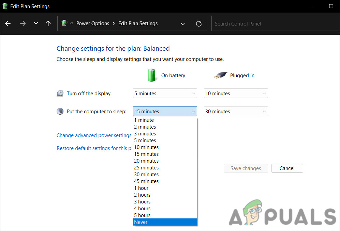
Task: Pick 5 hours in sleep list
Action: pyautogui.click(x=165, y=215)
